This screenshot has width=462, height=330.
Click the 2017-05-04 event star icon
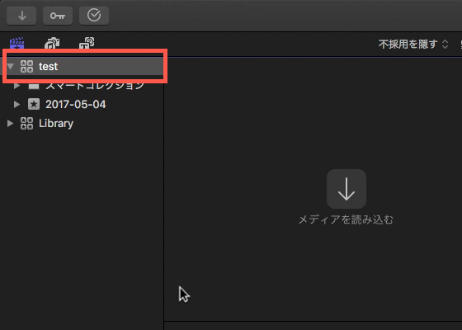coord(34,104)
